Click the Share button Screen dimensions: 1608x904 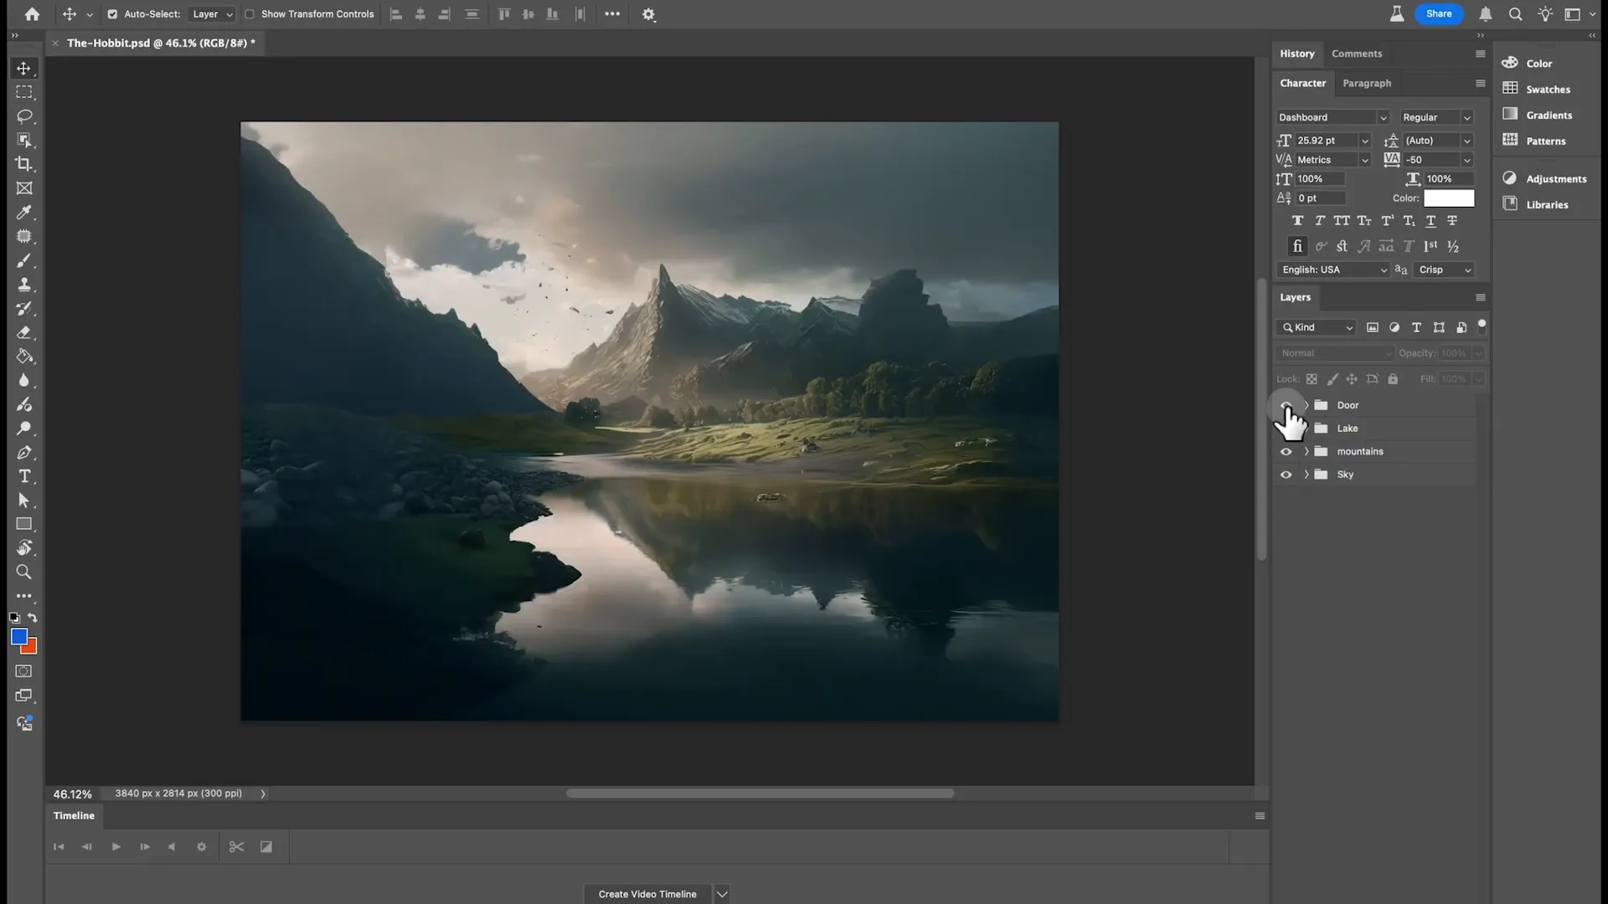(1439, 13)
